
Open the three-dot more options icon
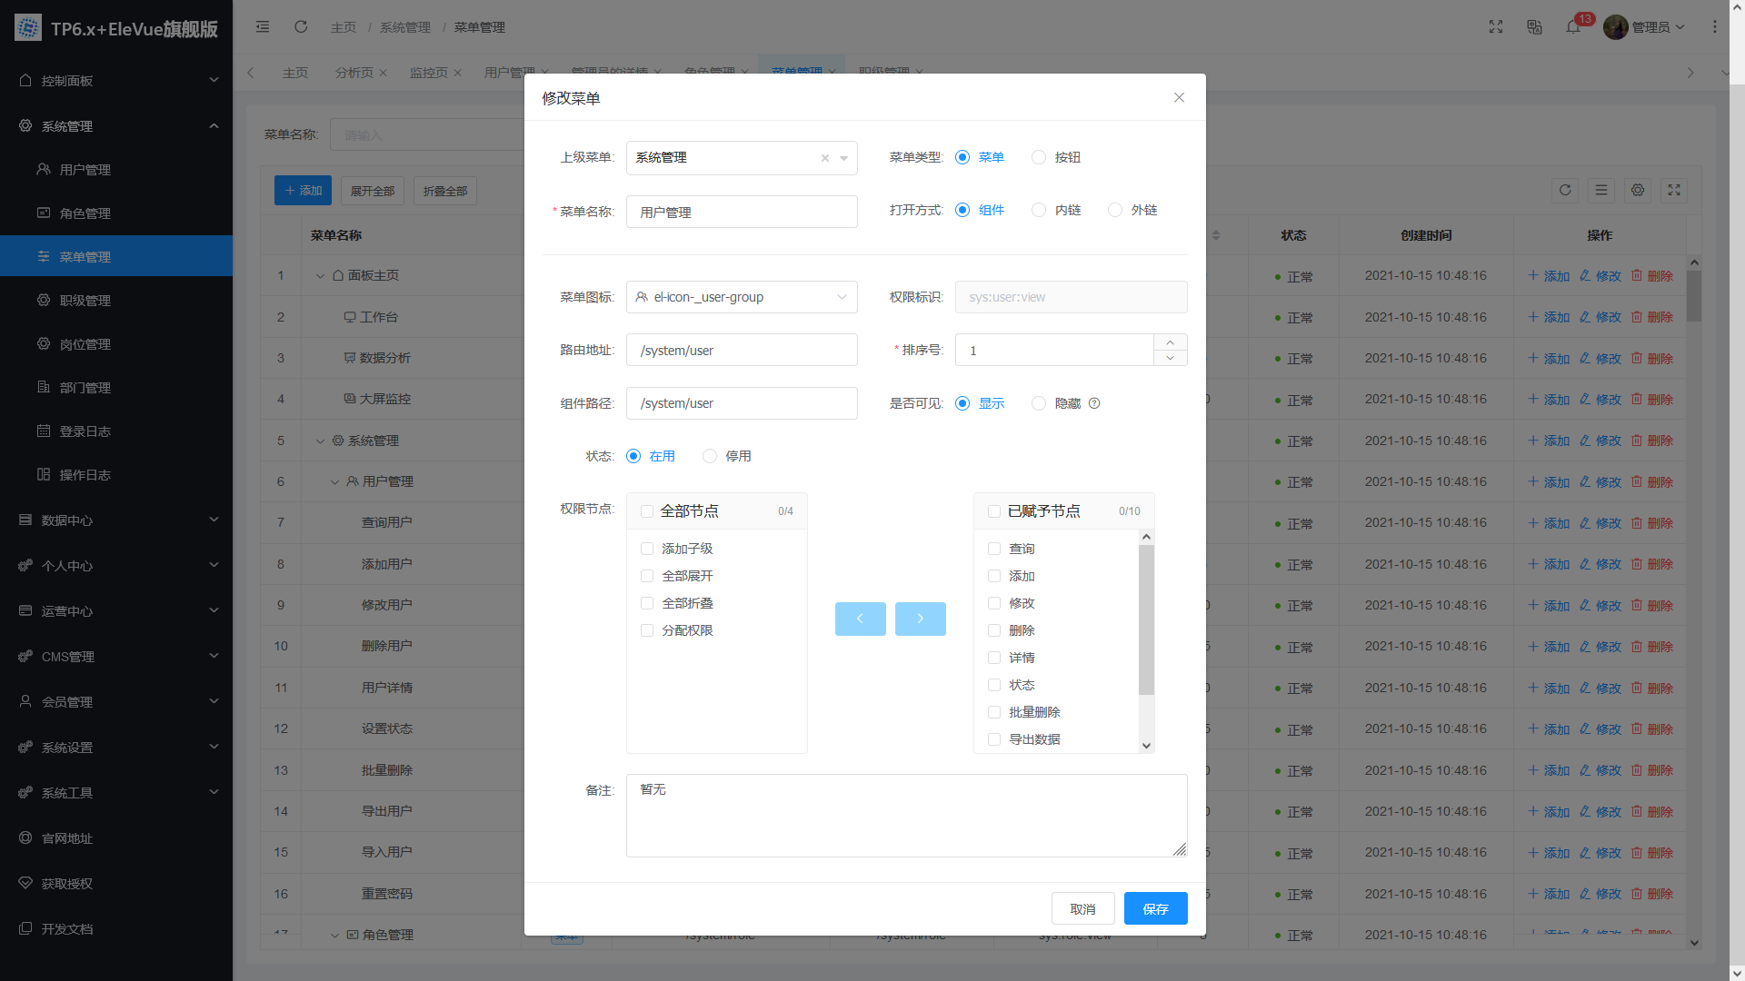pos(1715,27)
